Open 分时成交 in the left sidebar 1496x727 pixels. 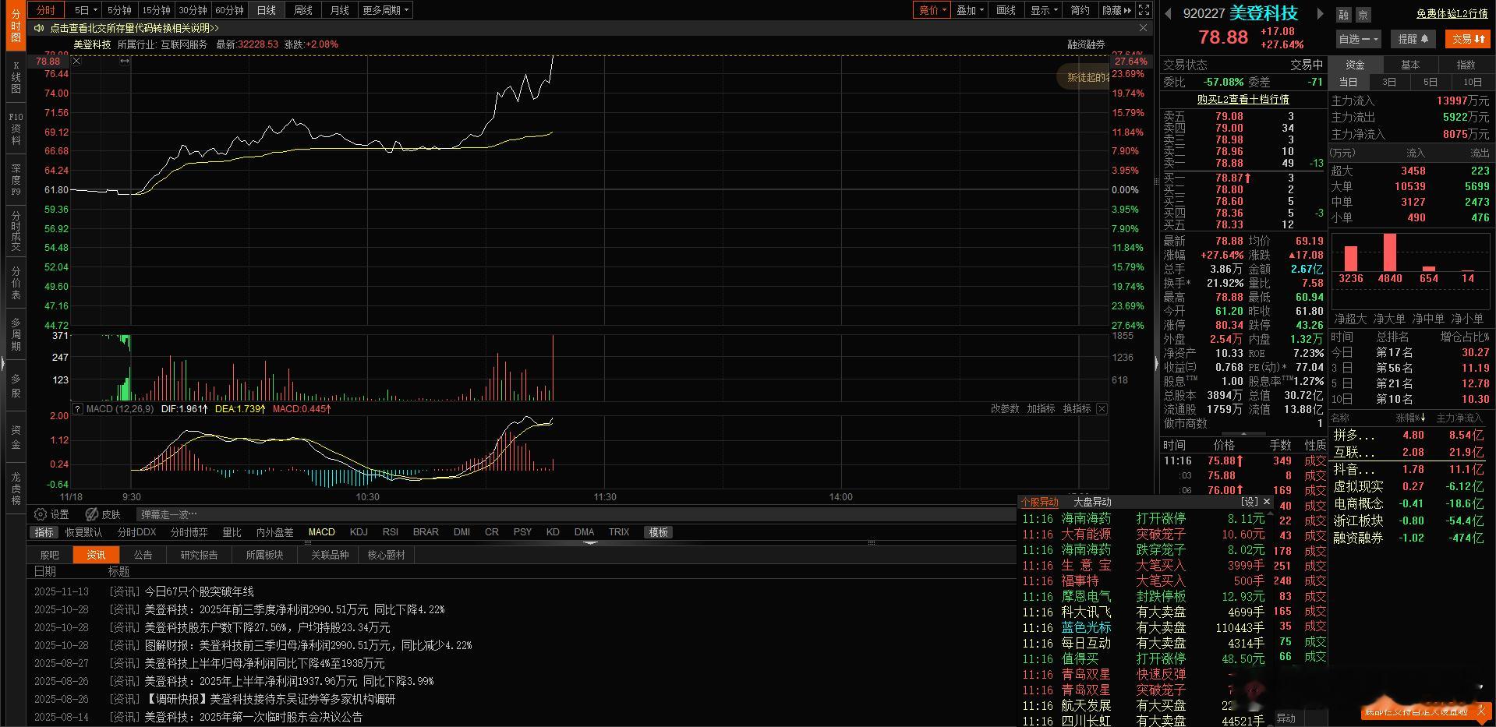(16, 231)
